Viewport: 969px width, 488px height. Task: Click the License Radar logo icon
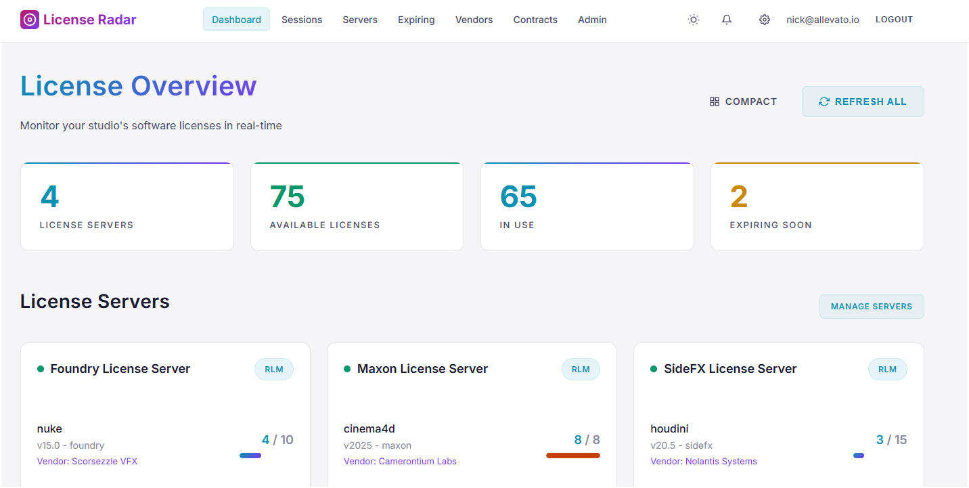(x=30, y=20)
